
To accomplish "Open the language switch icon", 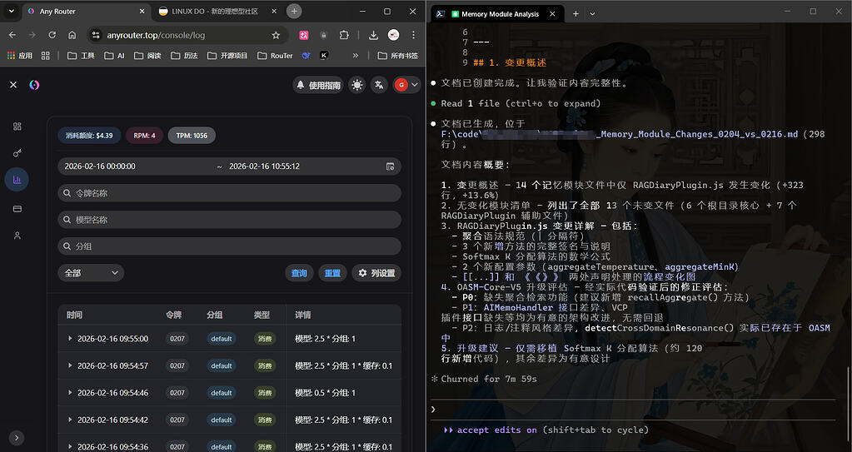I will point(379,85).
